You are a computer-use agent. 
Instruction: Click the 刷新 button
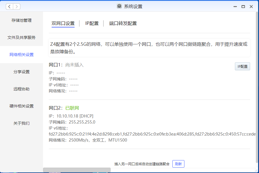coord(178,164)
